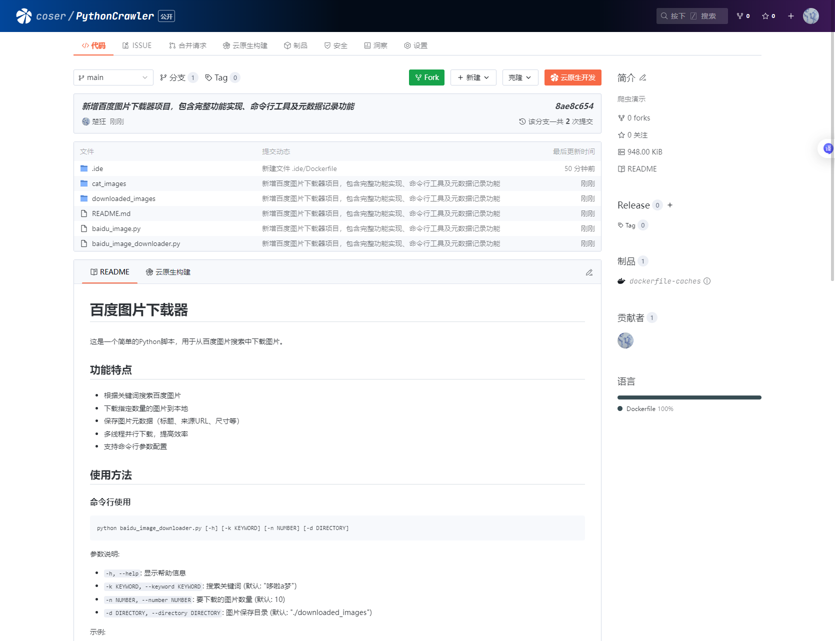Open the downloaded_images folder
The height and width of the screenshot is (641, 835).
coord(123,198)
